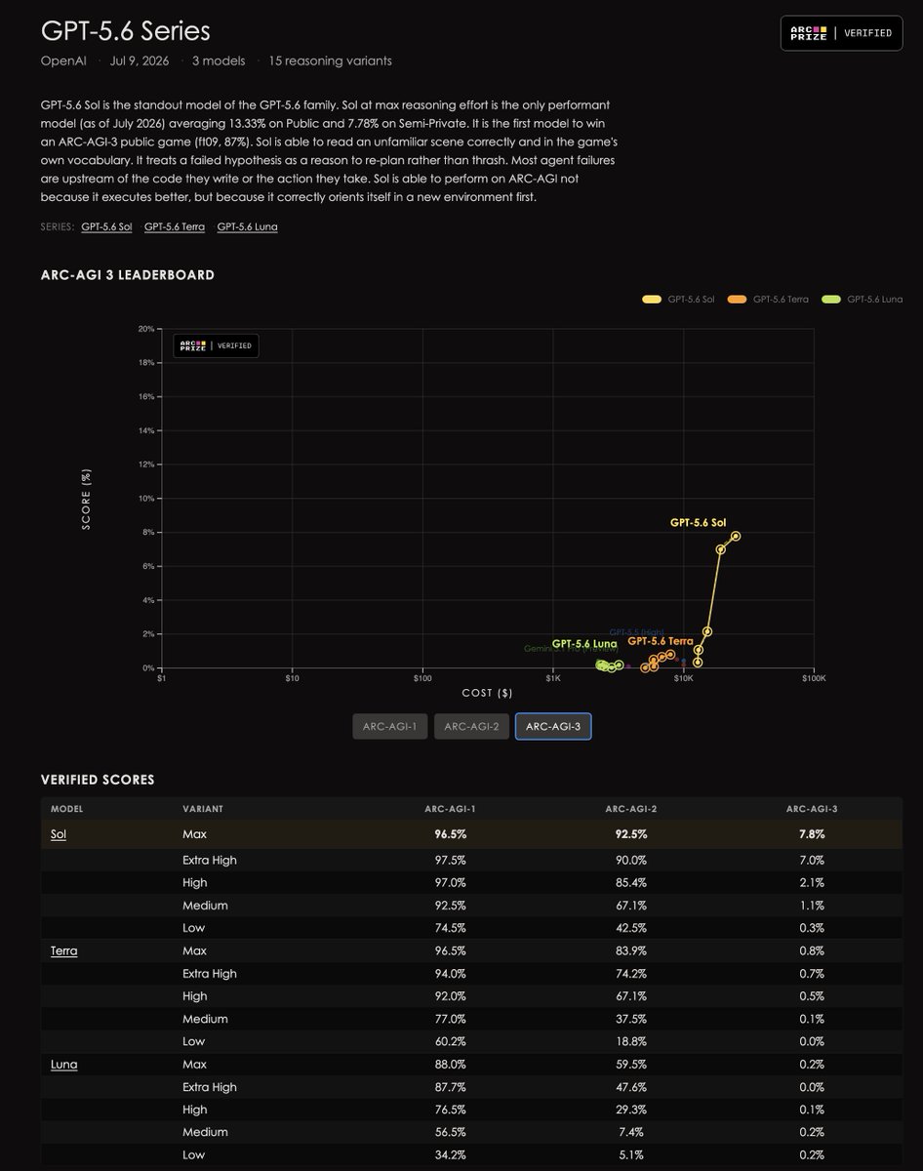923x1171 pixels.
Task: Click the GPT-5.6 Luna chart label
Action: click(584, 644)
